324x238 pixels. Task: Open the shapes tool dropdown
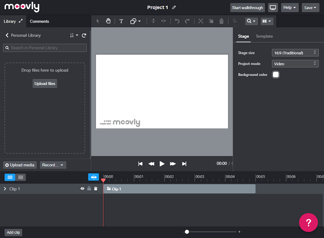pyautogui.click(x=136, y=21)
